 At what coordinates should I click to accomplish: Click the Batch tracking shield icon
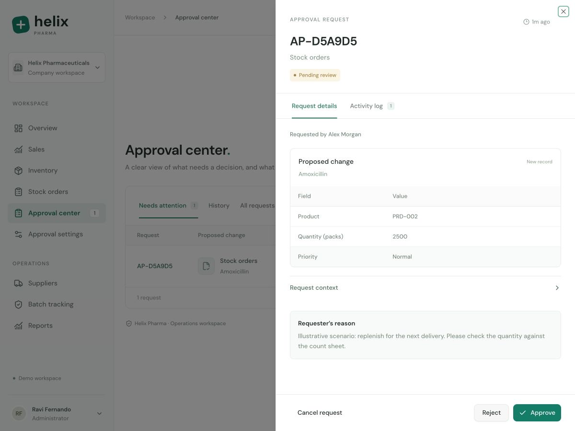click(x=18, y=304)
